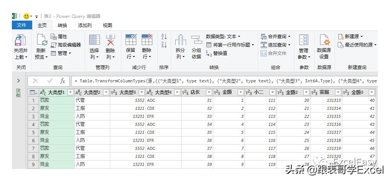Confirm formula with the checkmark icon
Image resolution: width=389 pixels, height=180 pixels.
pyautogui.click(x=50, y=81)
